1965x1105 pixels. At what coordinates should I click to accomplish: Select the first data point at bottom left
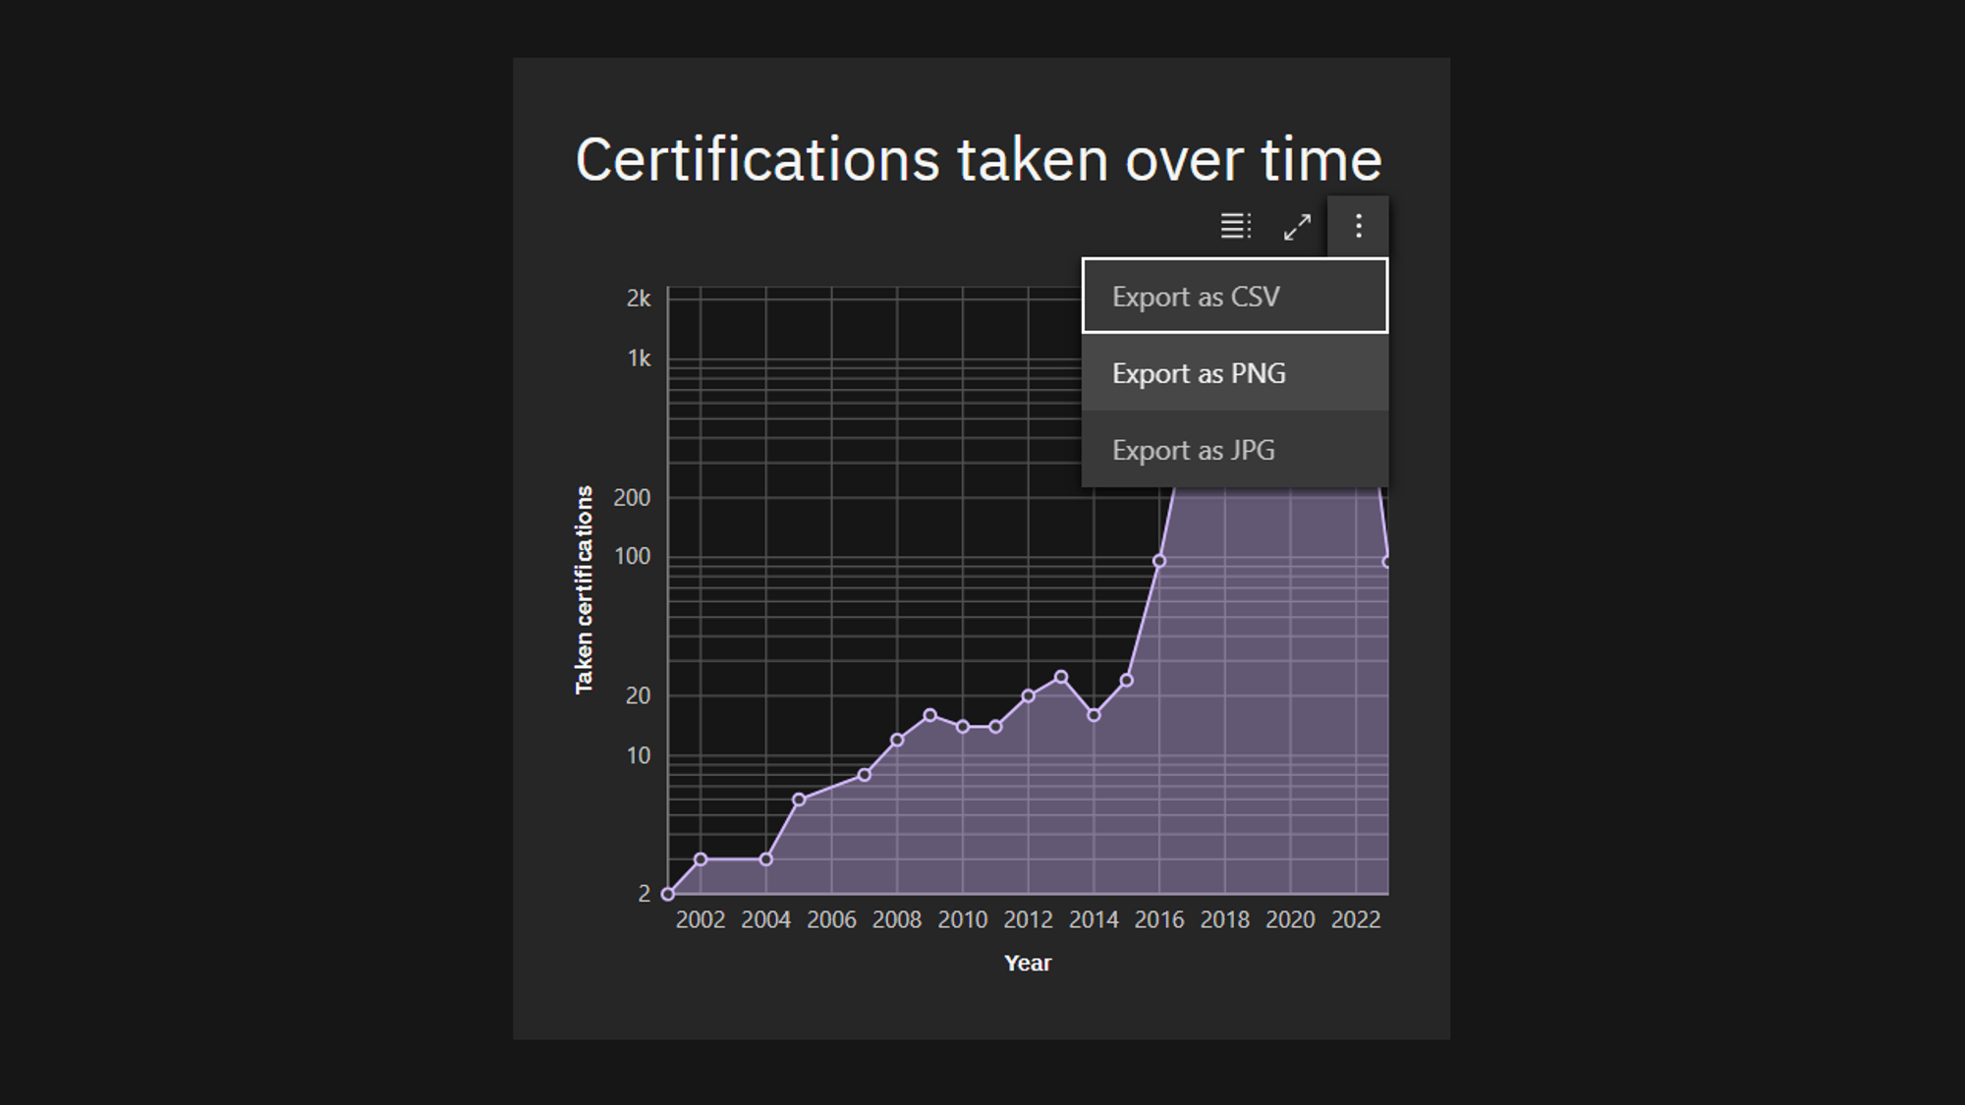tap(668, 894)
